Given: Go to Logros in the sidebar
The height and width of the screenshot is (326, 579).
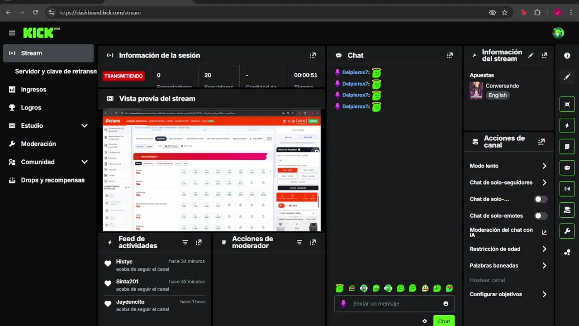Looking at the screenshot, I should (x=48, y=107).
